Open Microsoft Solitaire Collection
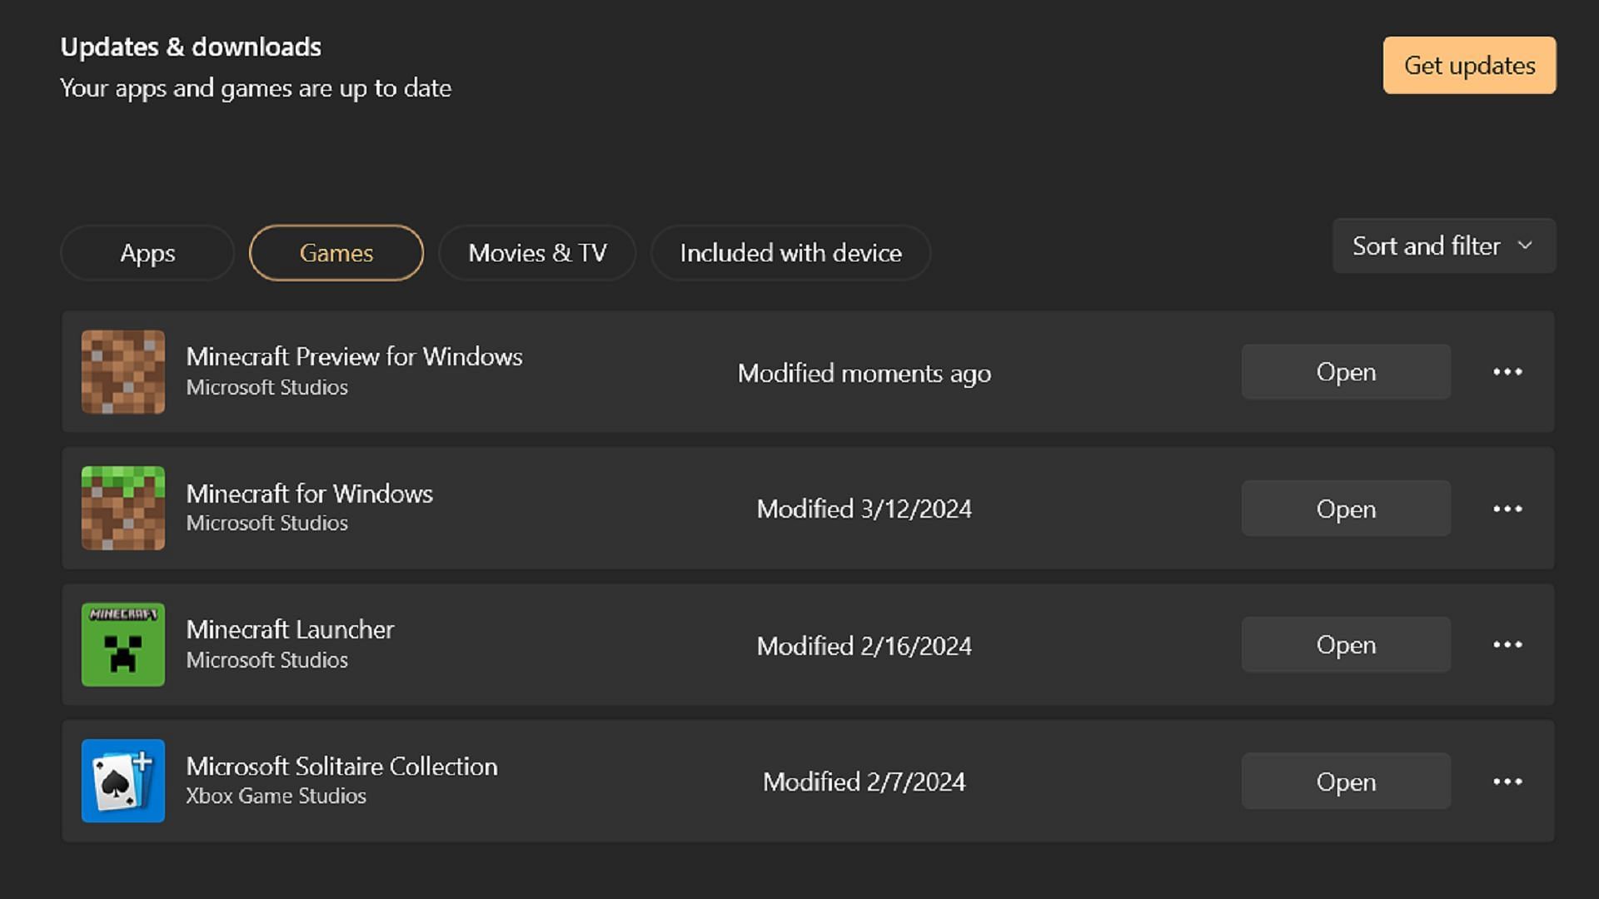 pos(1346,782)
